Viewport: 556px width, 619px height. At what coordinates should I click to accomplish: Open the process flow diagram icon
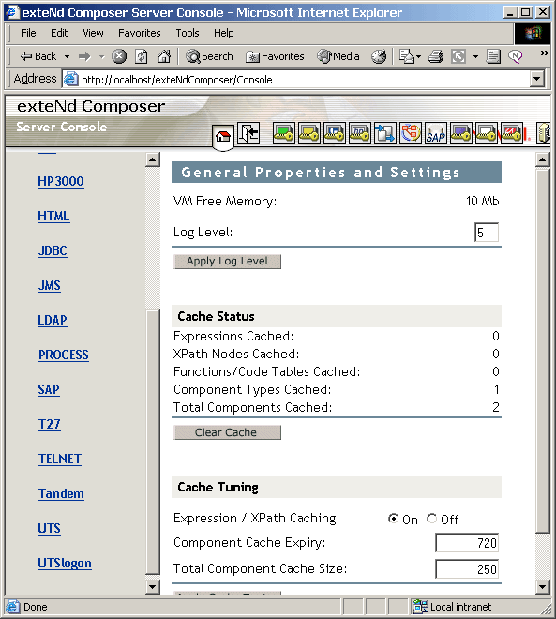coord(411,133)
